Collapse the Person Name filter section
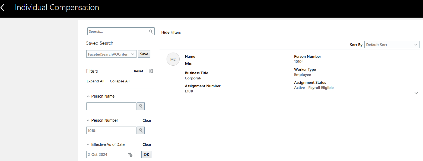The width and height of the screenshot is (423, 161). (88, 96)
